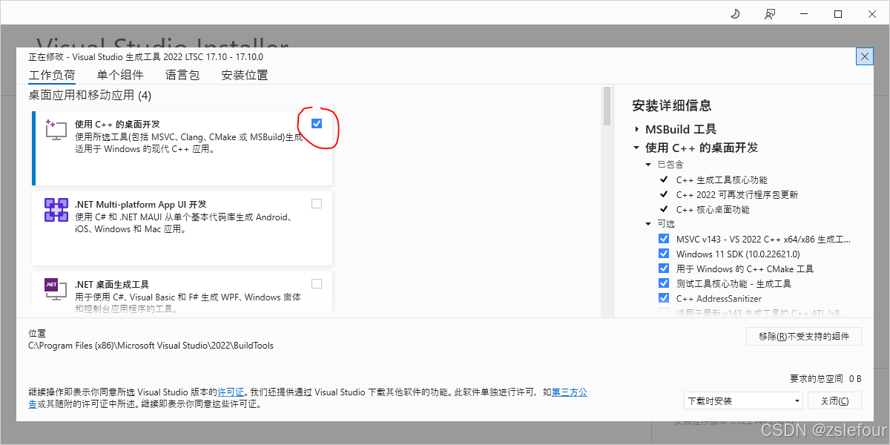This screenshot has width=890, height=445.
Task: Open the 下载时安装 dropdown
Action: [743, 400]
